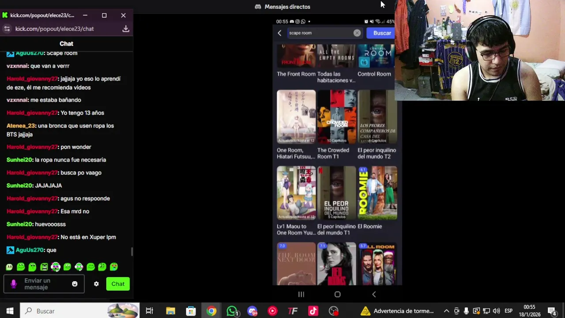Screen dimensions: 565x318
Task: Open site info icon beside kick.com URL
Action: point(6,29)
